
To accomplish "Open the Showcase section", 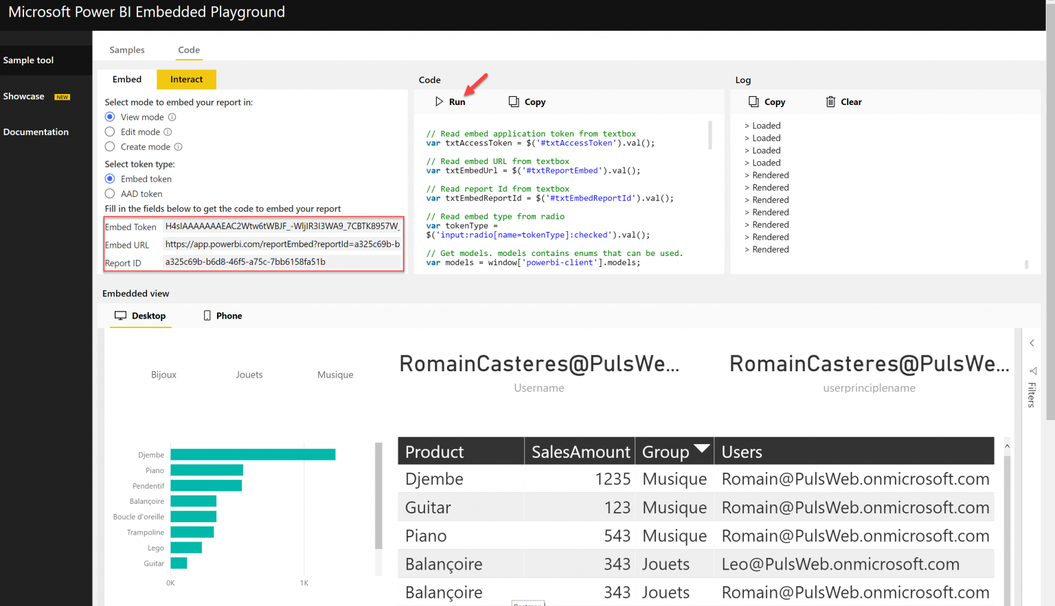I will pos(24,96).
